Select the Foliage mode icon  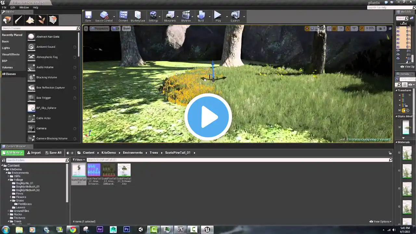[42, 20]
